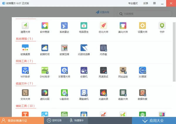
Task: Open 定时任务 scheduled tasks
Action: click(x=54, y=120)
